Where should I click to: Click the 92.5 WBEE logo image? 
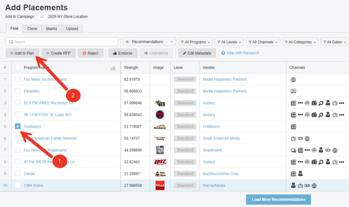point(160,103)
